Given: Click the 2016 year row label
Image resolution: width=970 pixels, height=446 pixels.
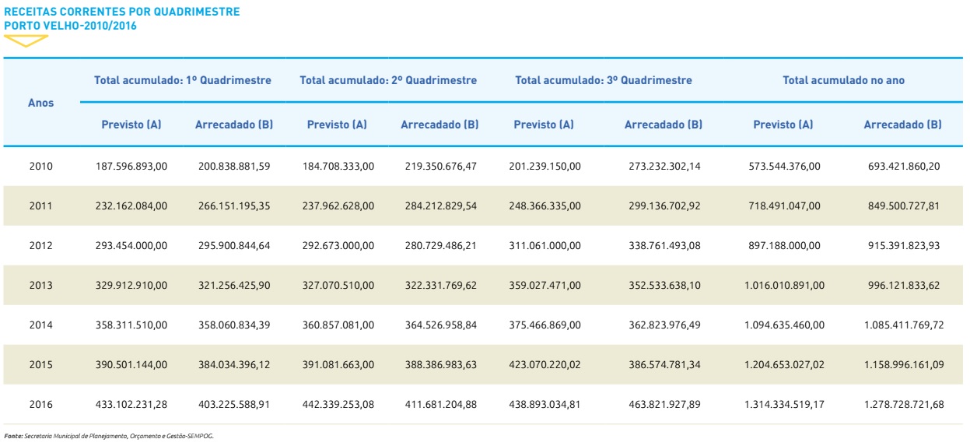Looking at the screenshot, I should pyautogui.click(x=40, y=404).
